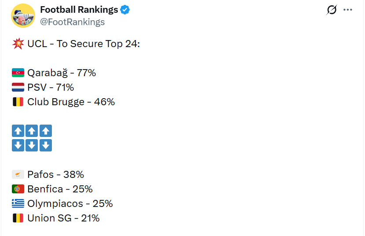Click the first blue down arrow emoji
The width and height of the screenshot is (365, 236).
(18, 145)
